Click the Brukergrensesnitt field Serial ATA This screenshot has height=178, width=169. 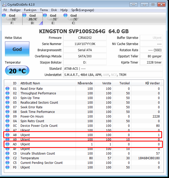tap(85, 50)
